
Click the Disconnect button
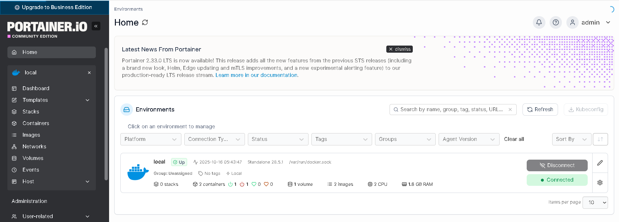tap(557, 165)
